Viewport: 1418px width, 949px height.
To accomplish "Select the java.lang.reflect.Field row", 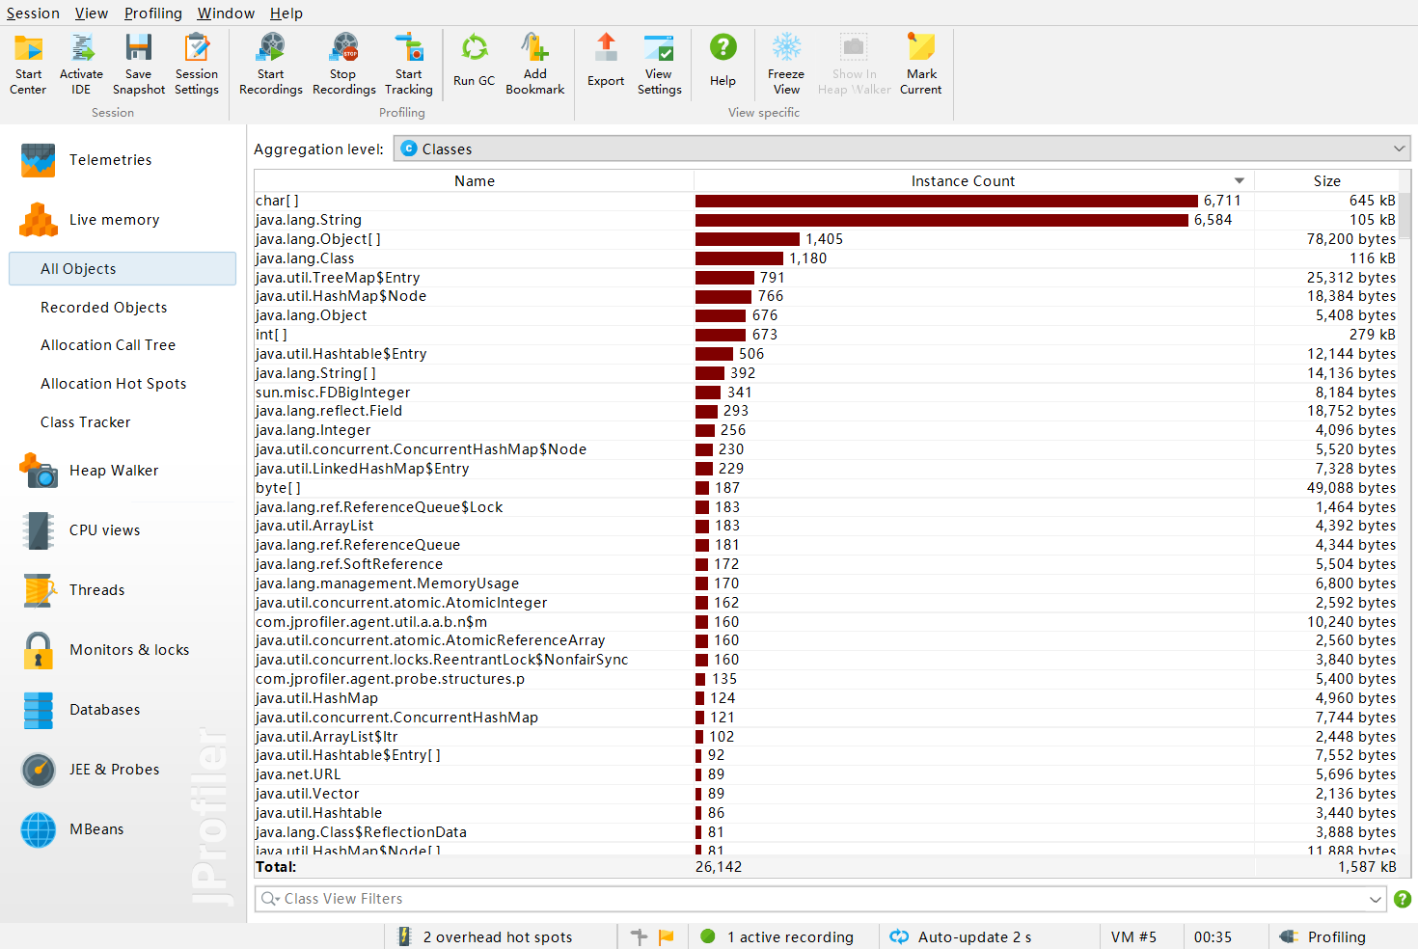I will tap(826, 411).
